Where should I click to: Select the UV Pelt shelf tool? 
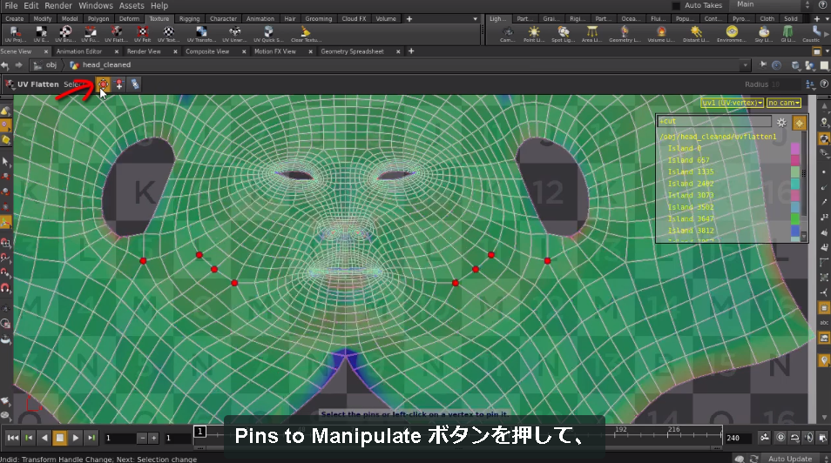142,34
